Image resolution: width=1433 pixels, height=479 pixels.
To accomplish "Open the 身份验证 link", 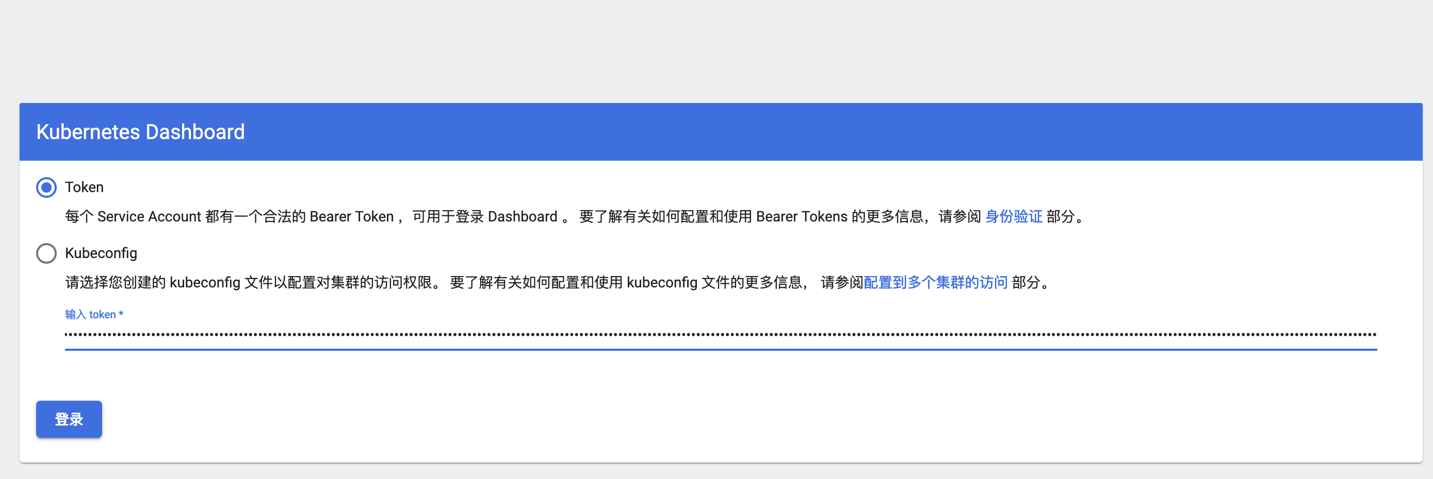I will click(1013, 217).
